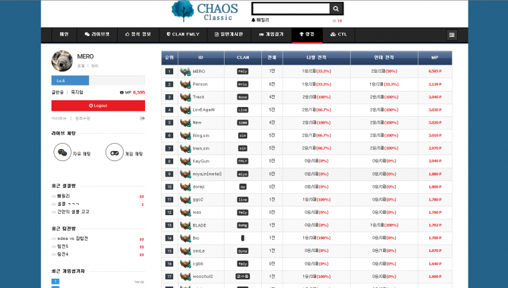Click the exit arrow icon below Logout
The width and height of the screenshot is (508, 288).
(142, 118)
